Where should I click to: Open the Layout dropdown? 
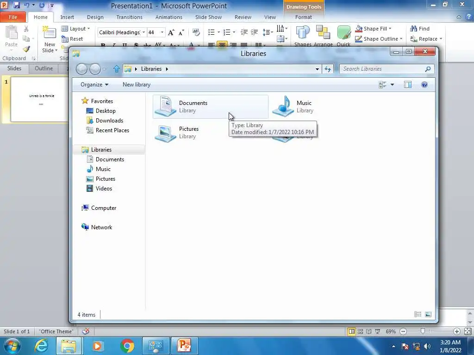tap(75, 29)
